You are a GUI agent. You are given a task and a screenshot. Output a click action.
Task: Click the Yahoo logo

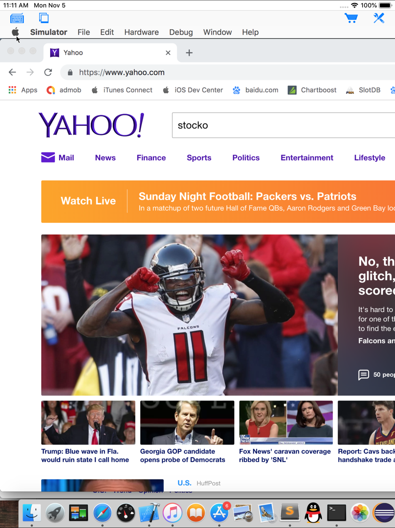click(x=91, y=125)
